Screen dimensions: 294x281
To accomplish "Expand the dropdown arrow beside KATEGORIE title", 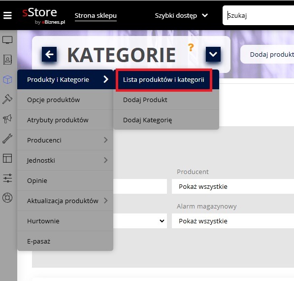I will pos(213,54).
